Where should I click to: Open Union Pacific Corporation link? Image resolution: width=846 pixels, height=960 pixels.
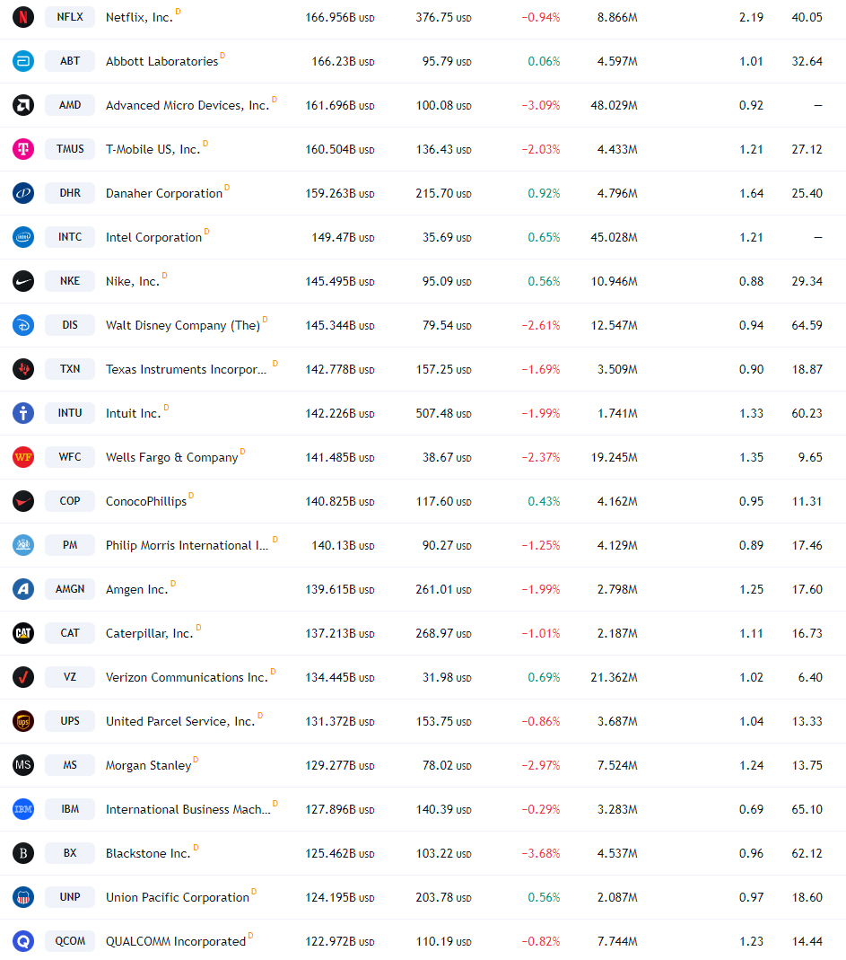point(178,897)
